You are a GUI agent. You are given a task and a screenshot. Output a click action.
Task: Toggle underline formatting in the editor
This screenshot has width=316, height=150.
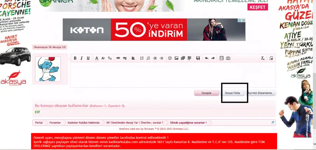[88, 58]
